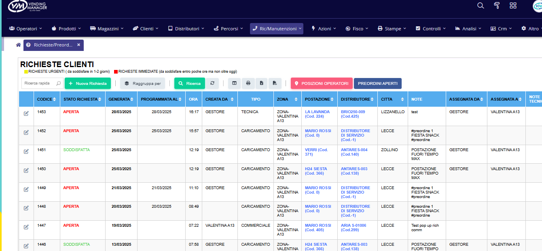Click the paint roller theme icon
542x251 pixels.
click(x=497, y=5)
